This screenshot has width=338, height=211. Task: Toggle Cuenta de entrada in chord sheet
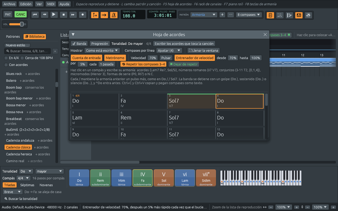point(86,58)
